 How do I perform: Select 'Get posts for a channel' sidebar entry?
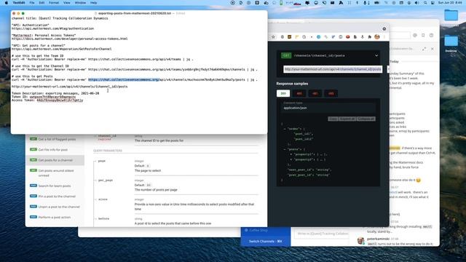pos(55,160)
